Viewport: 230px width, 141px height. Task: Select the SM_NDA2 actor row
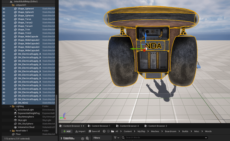[29, 103]
